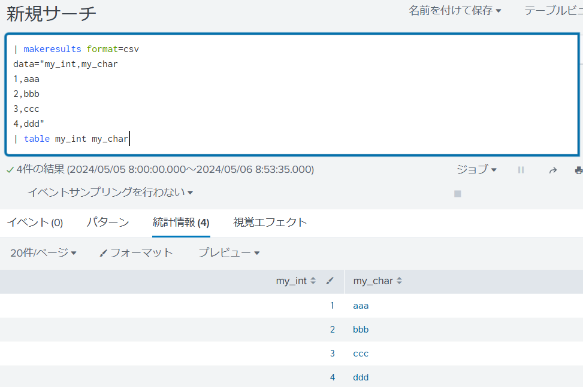The width and height of the screenshot is (583, 387).
Task: Click the 4件の結果 status text
Action: coord(41,169)
